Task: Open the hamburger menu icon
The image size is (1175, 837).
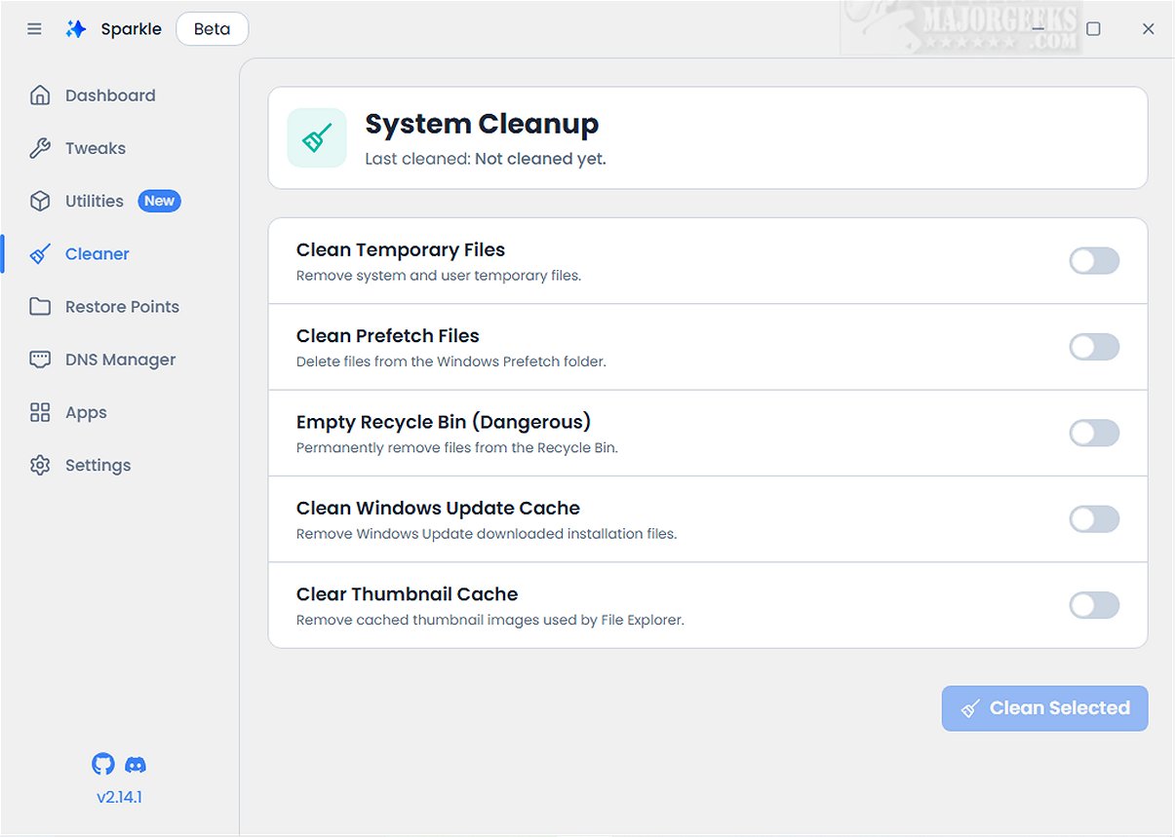Action: pyautogui.click(x=35, y=29)
